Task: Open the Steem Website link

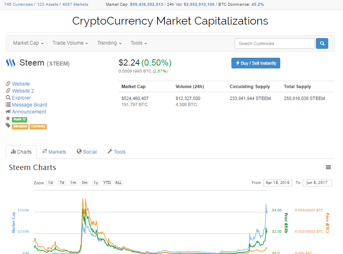Action: (x=21, y=84)
